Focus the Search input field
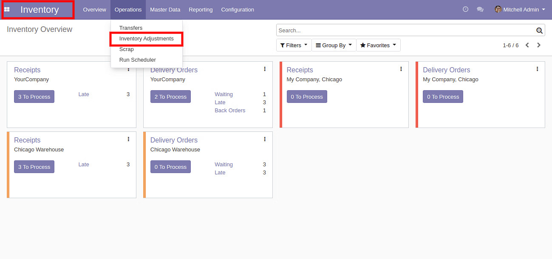This screenshot has width=552, height=259. click(x=406, y=31)
